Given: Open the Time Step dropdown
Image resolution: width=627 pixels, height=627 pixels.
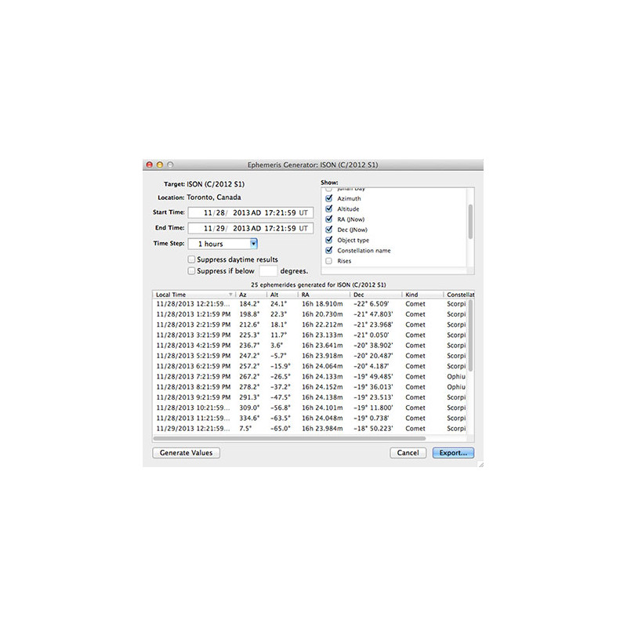Looking at the screenshot, I should [253, 244].
